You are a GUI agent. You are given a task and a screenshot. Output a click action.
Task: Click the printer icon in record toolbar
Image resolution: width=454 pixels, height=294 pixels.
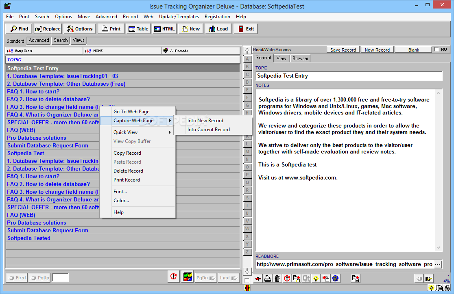click(x=268, y=279)
